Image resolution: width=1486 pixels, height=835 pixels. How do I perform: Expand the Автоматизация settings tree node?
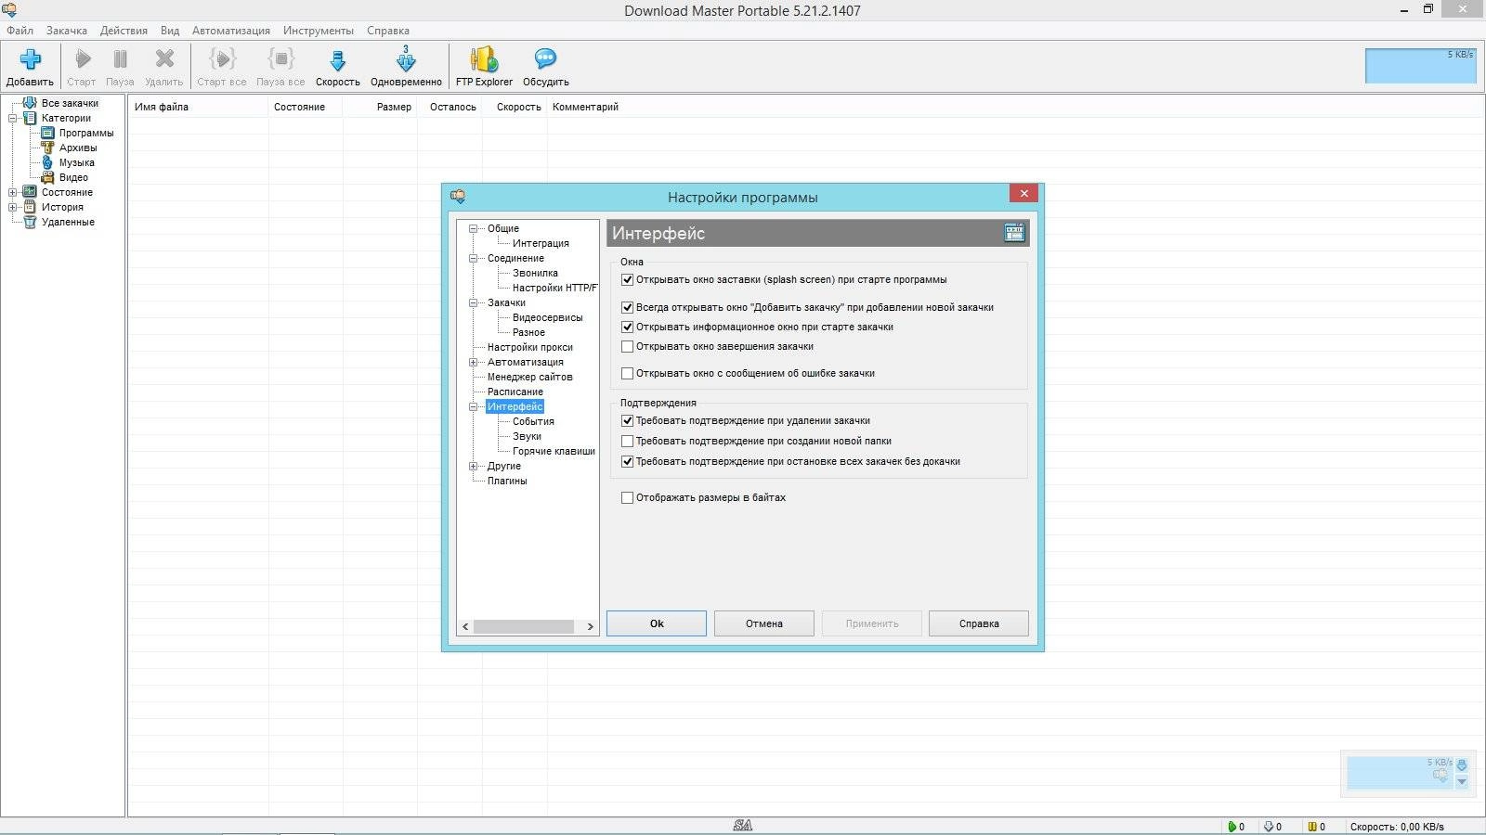[473, 362]
